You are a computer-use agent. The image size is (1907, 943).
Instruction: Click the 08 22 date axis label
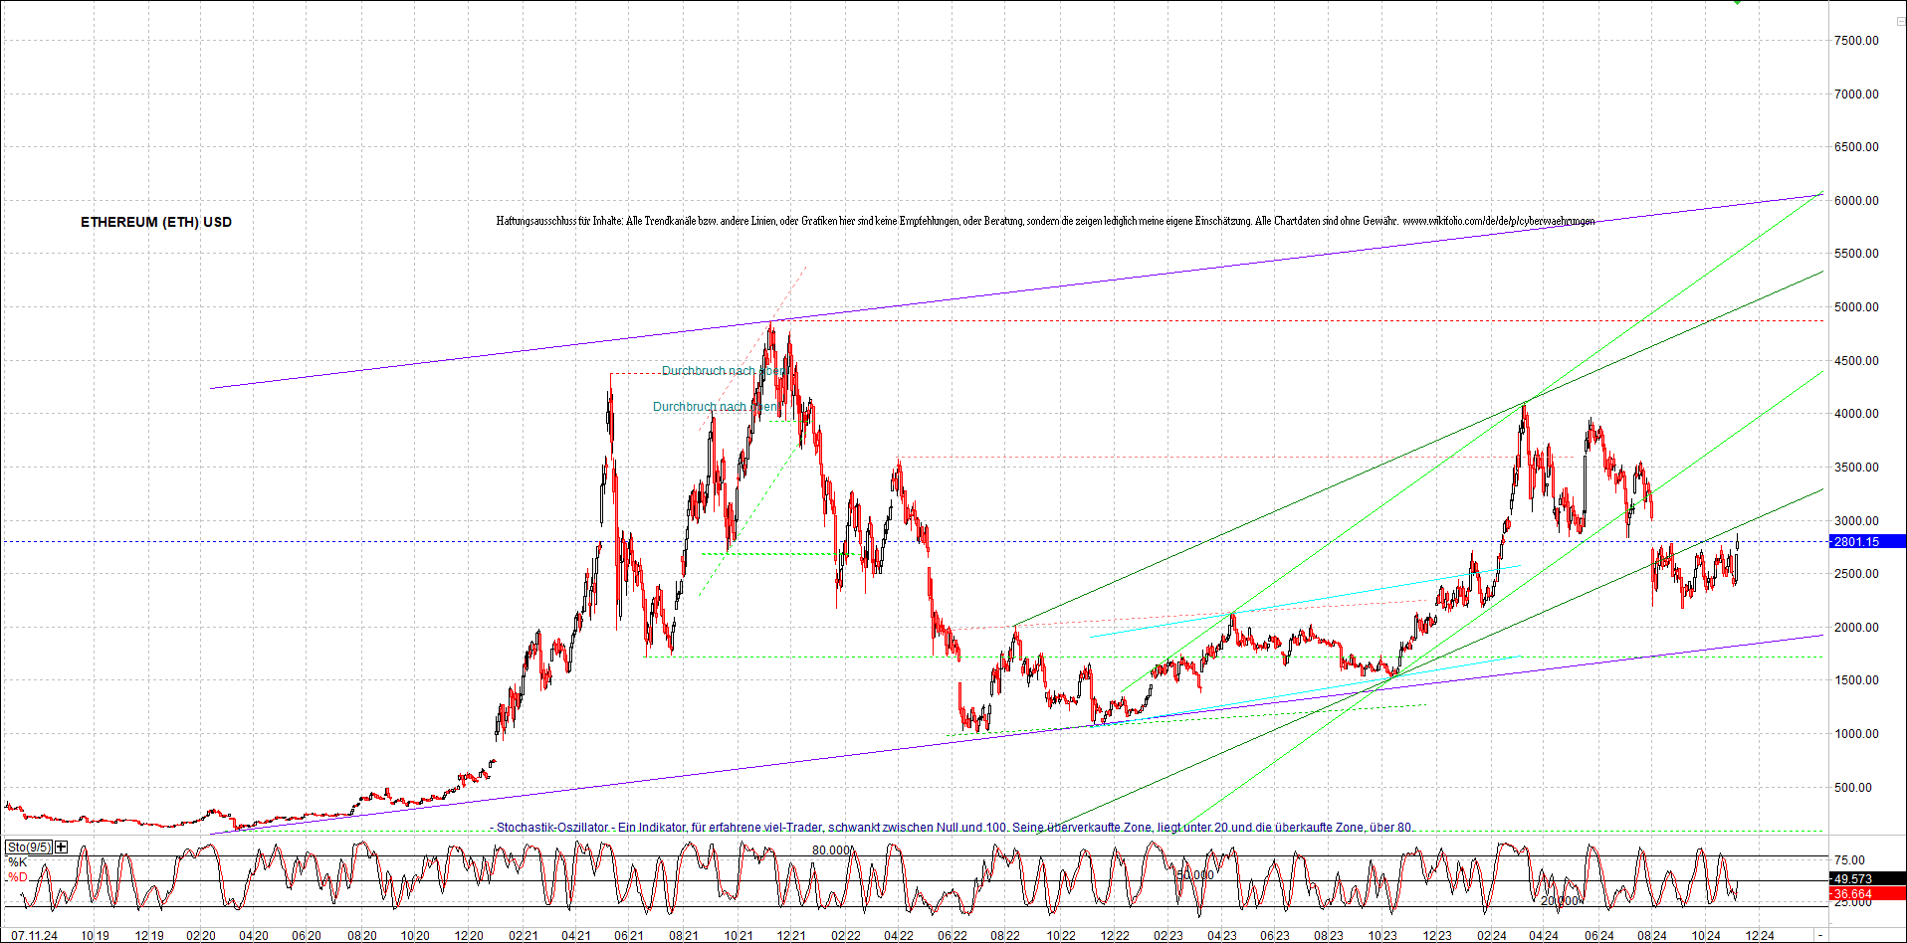tap(1005, 936)
